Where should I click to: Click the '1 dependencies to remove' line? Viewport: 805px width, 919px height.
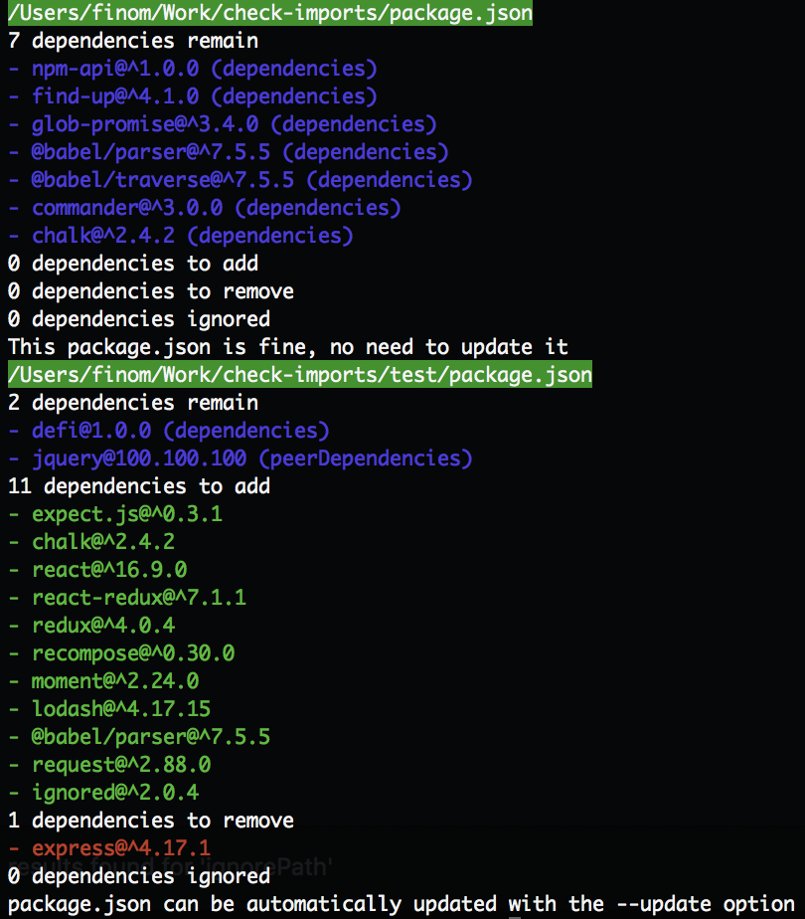click(151, 821)
